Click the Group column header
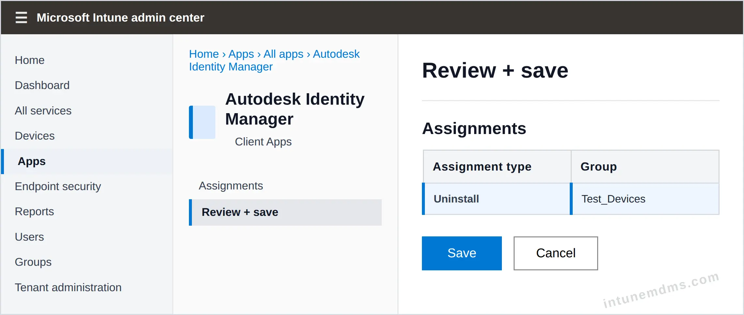Viewport: 744px width, 315px height. 645,167
